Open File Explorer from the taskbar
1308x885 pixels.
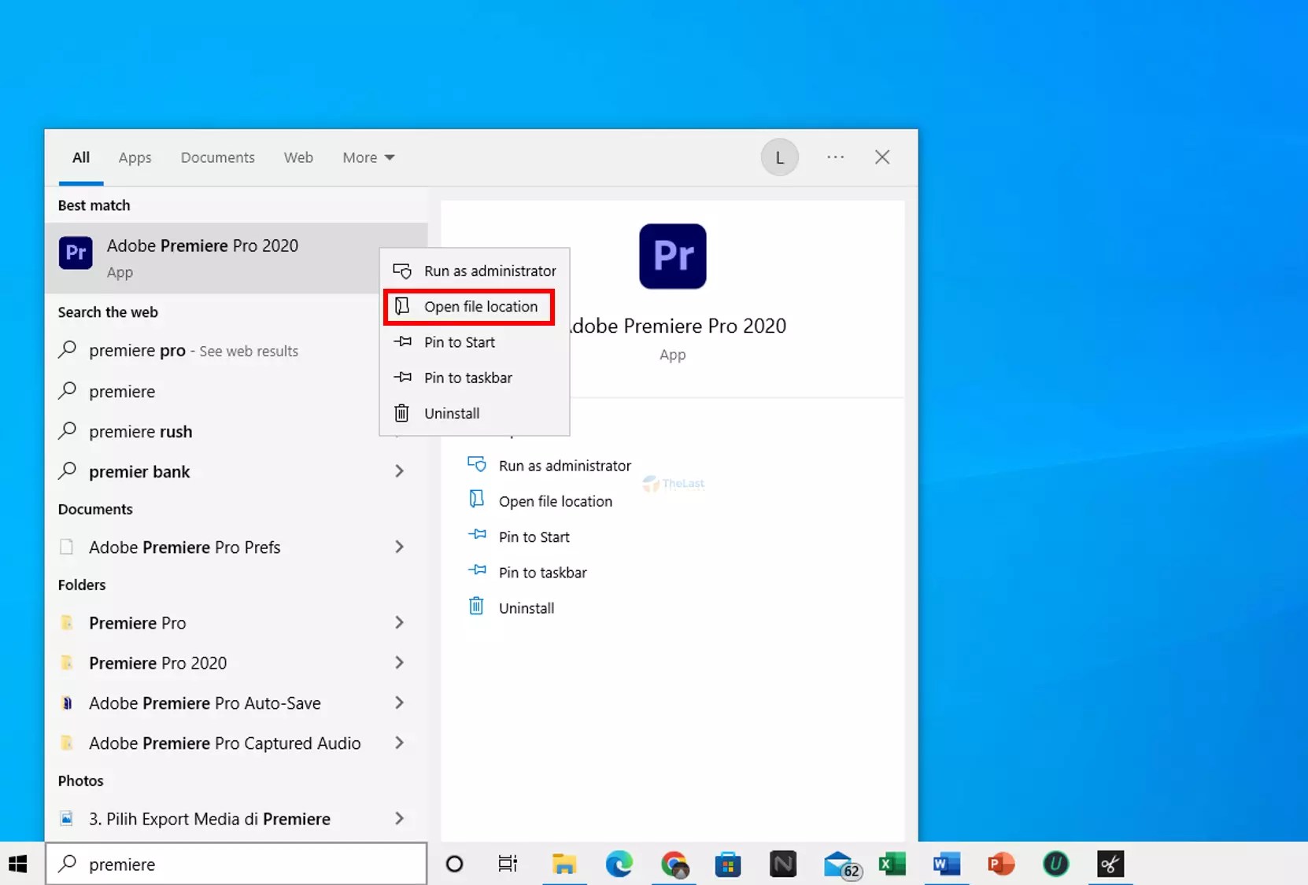pos(563,864)
